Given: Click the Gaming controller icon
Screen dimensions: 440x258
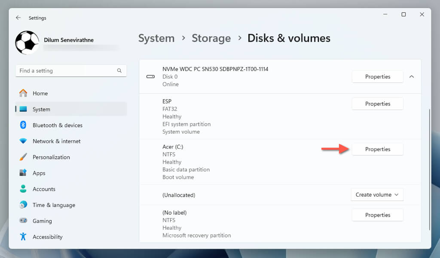Looking at the screenshot, I should click(x=23, y=221).
